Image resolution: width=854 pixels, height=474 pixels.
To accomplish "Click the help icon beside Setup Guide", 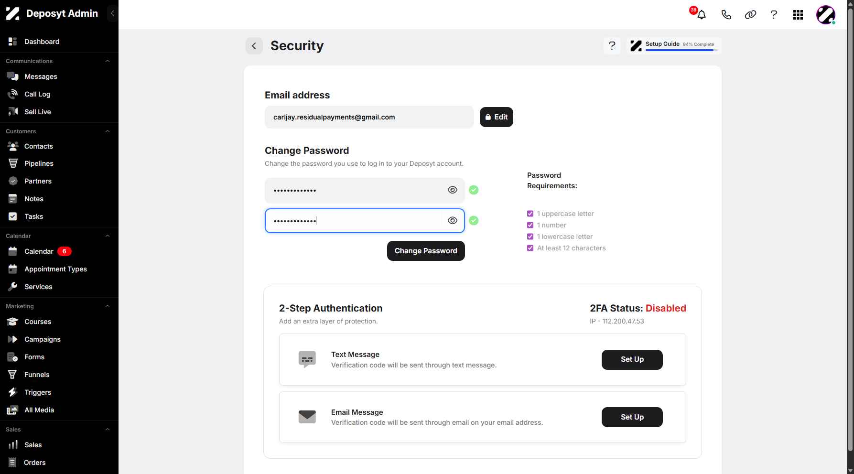I will 612,46.
